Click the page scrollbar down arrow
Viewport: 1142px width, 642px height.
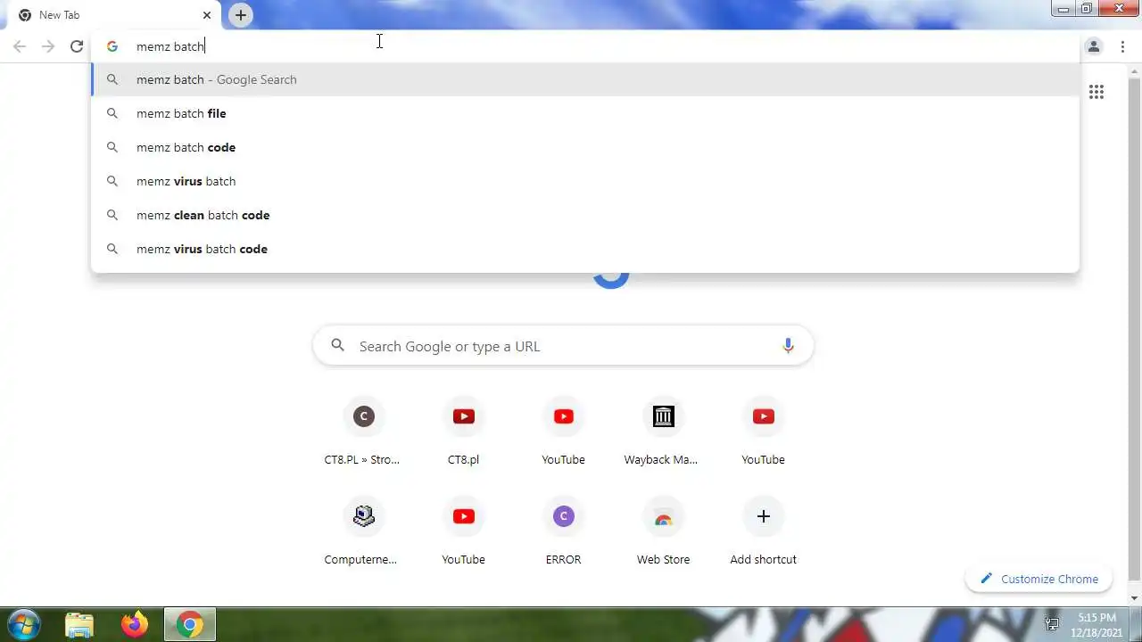[x=1135, y=598]
